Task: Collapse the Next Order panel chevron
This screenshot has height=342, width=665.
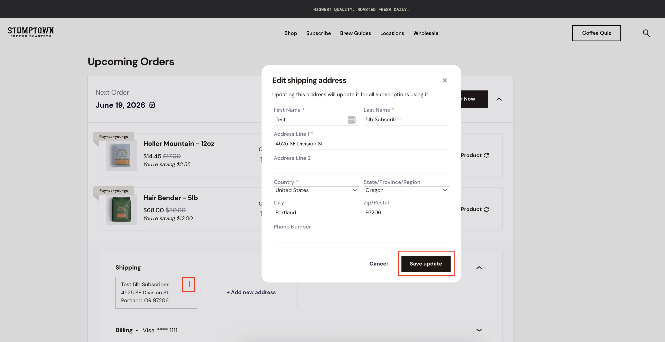Action: pyautogui.click(x=499, y=99)
